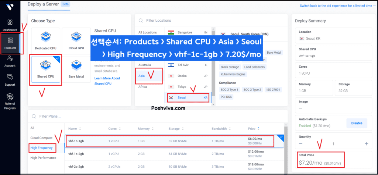This screenshot has height=175, width=378.
Task: Select the Cloud GPU type card
Action: point(76,41)
